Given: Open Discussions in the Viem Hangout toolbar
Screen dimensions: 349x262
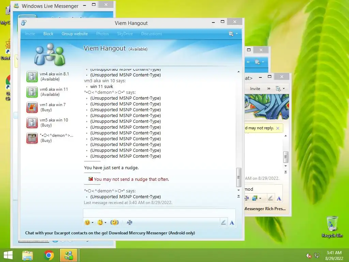Looking at the screenshot, I should (x=152, y=34).
